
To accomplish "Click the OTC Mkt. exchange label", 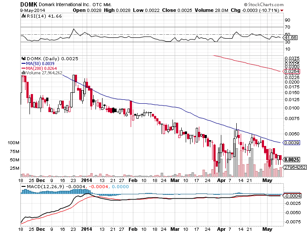I will point(102,4).
